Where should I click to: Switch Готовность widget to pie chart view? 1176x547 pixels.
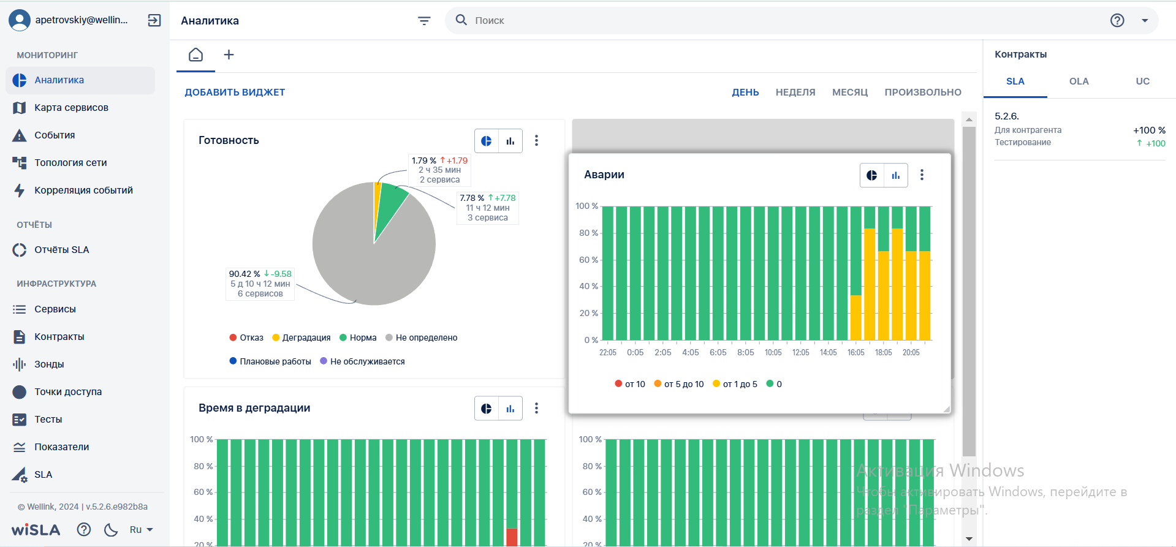(x=487, y=141)
